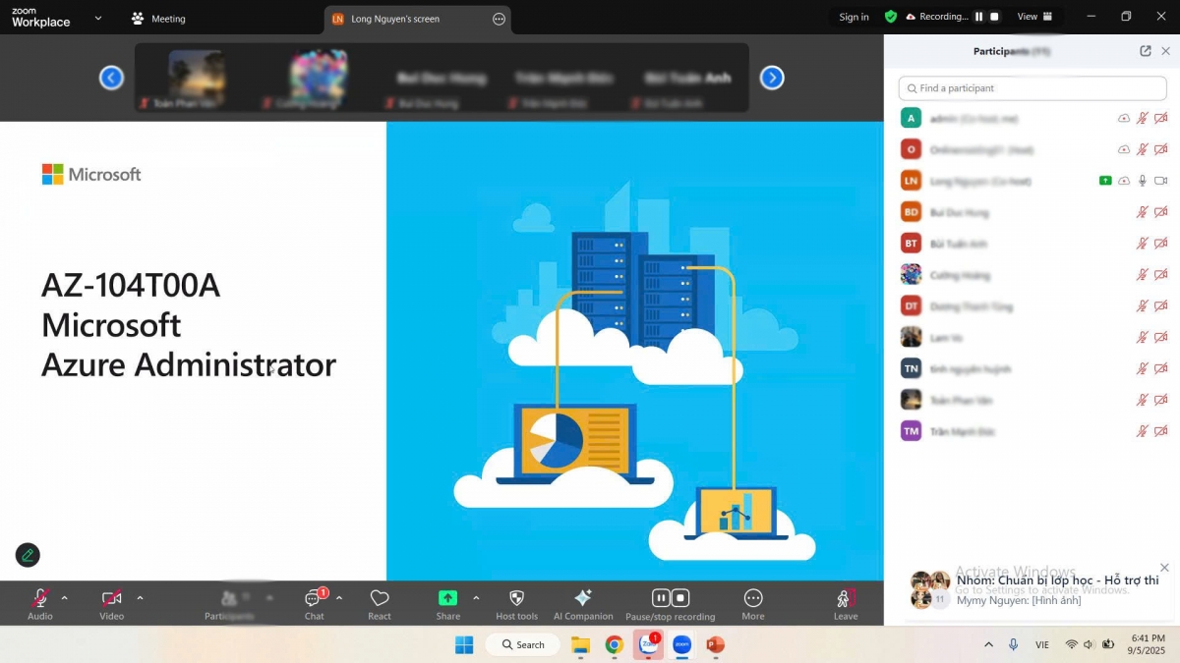Close the Participants side panel

1166,51
